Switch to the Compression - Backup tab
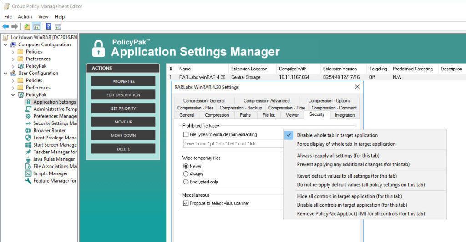 pyautogui.click(x=241, y=108)
